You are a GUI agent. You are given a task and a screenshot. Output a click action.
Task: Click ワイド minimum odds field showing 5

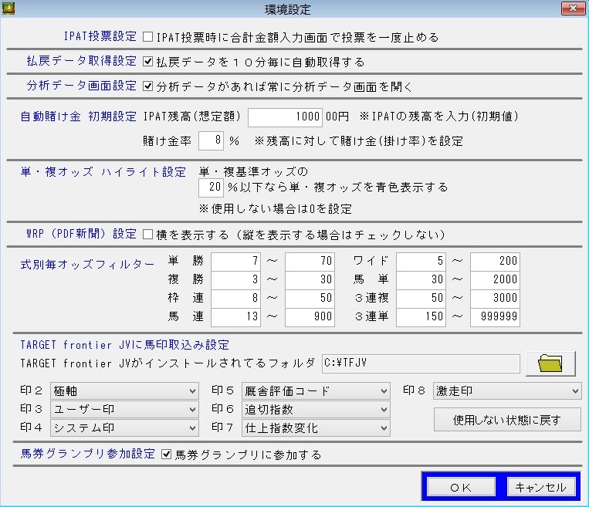coord(421,261)
